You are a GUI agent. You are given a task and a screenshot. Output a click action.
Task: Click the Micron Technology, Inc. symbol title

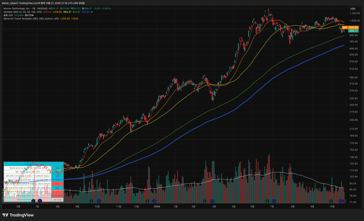tap(17, 9)
